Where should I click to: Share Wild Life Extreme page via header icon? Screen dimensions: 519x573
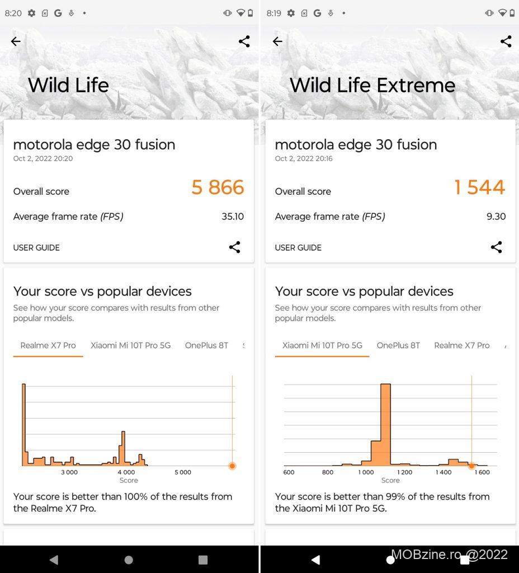click(x=506, y=41)
